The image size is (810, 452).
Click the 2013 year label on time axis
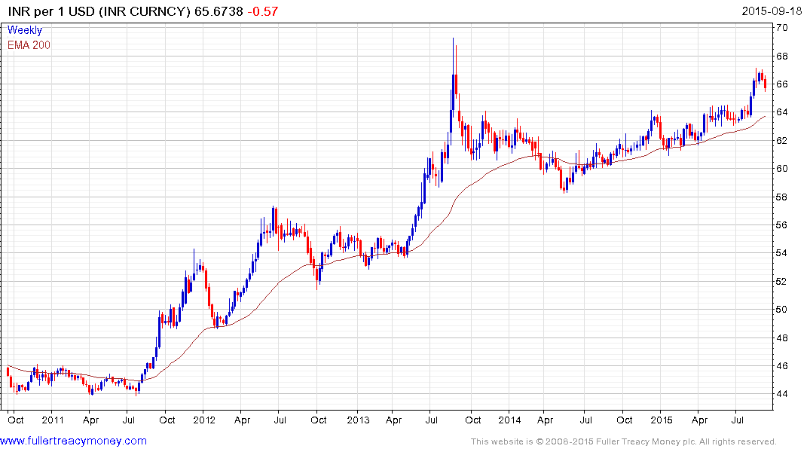[x=358, y=420]
